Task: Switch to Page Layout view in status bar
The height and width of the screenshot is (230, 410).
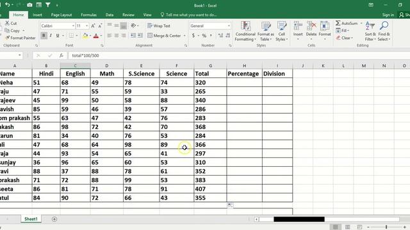Action: coord(347,227)
